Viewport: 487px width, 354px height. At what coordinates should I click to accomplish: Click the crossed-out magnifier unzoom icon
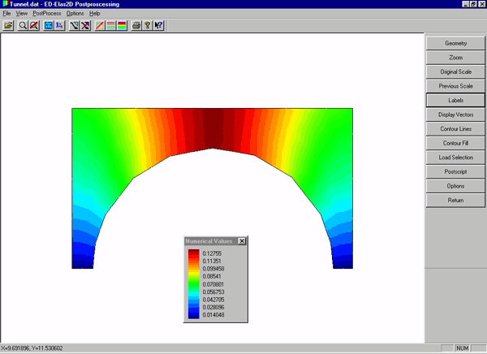tap(34, 25)
